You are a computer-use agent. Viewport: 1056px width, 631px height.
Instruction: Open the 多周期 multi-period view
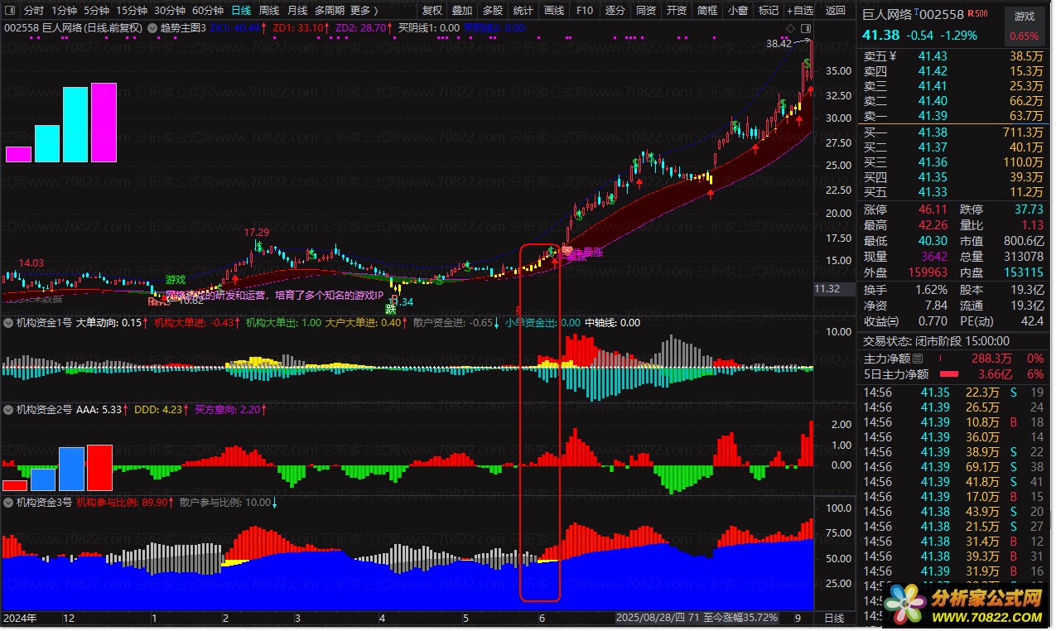tap(329, 11)
